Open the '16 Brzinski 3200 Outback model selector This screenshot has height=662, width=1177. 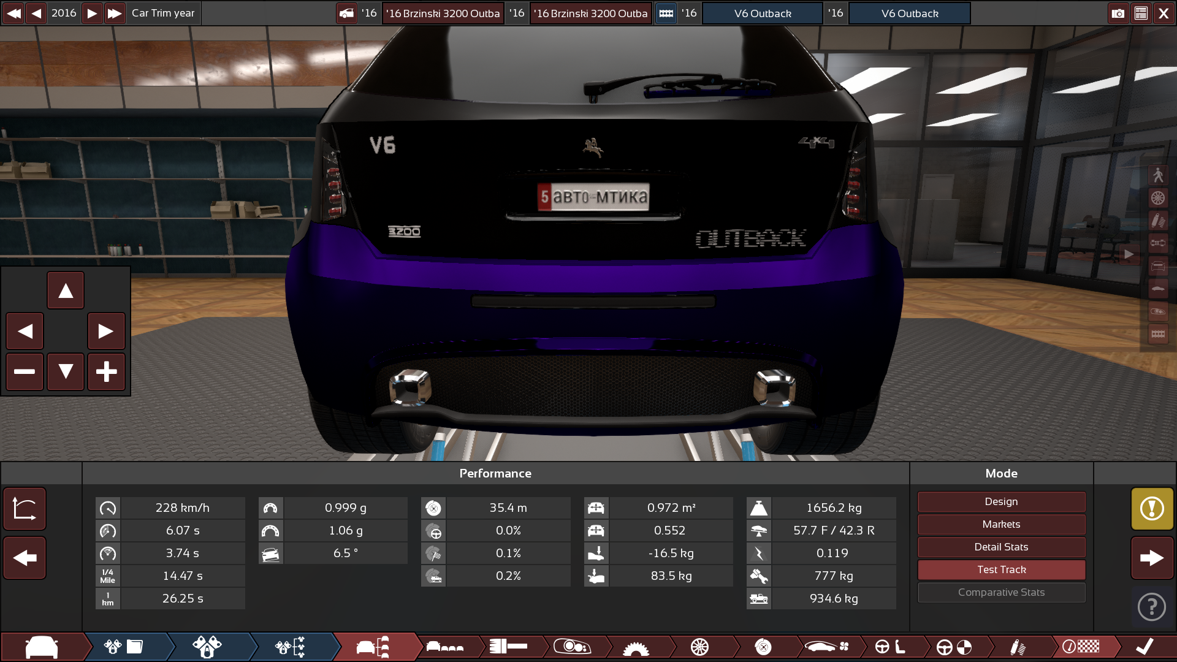pos(443,13)
